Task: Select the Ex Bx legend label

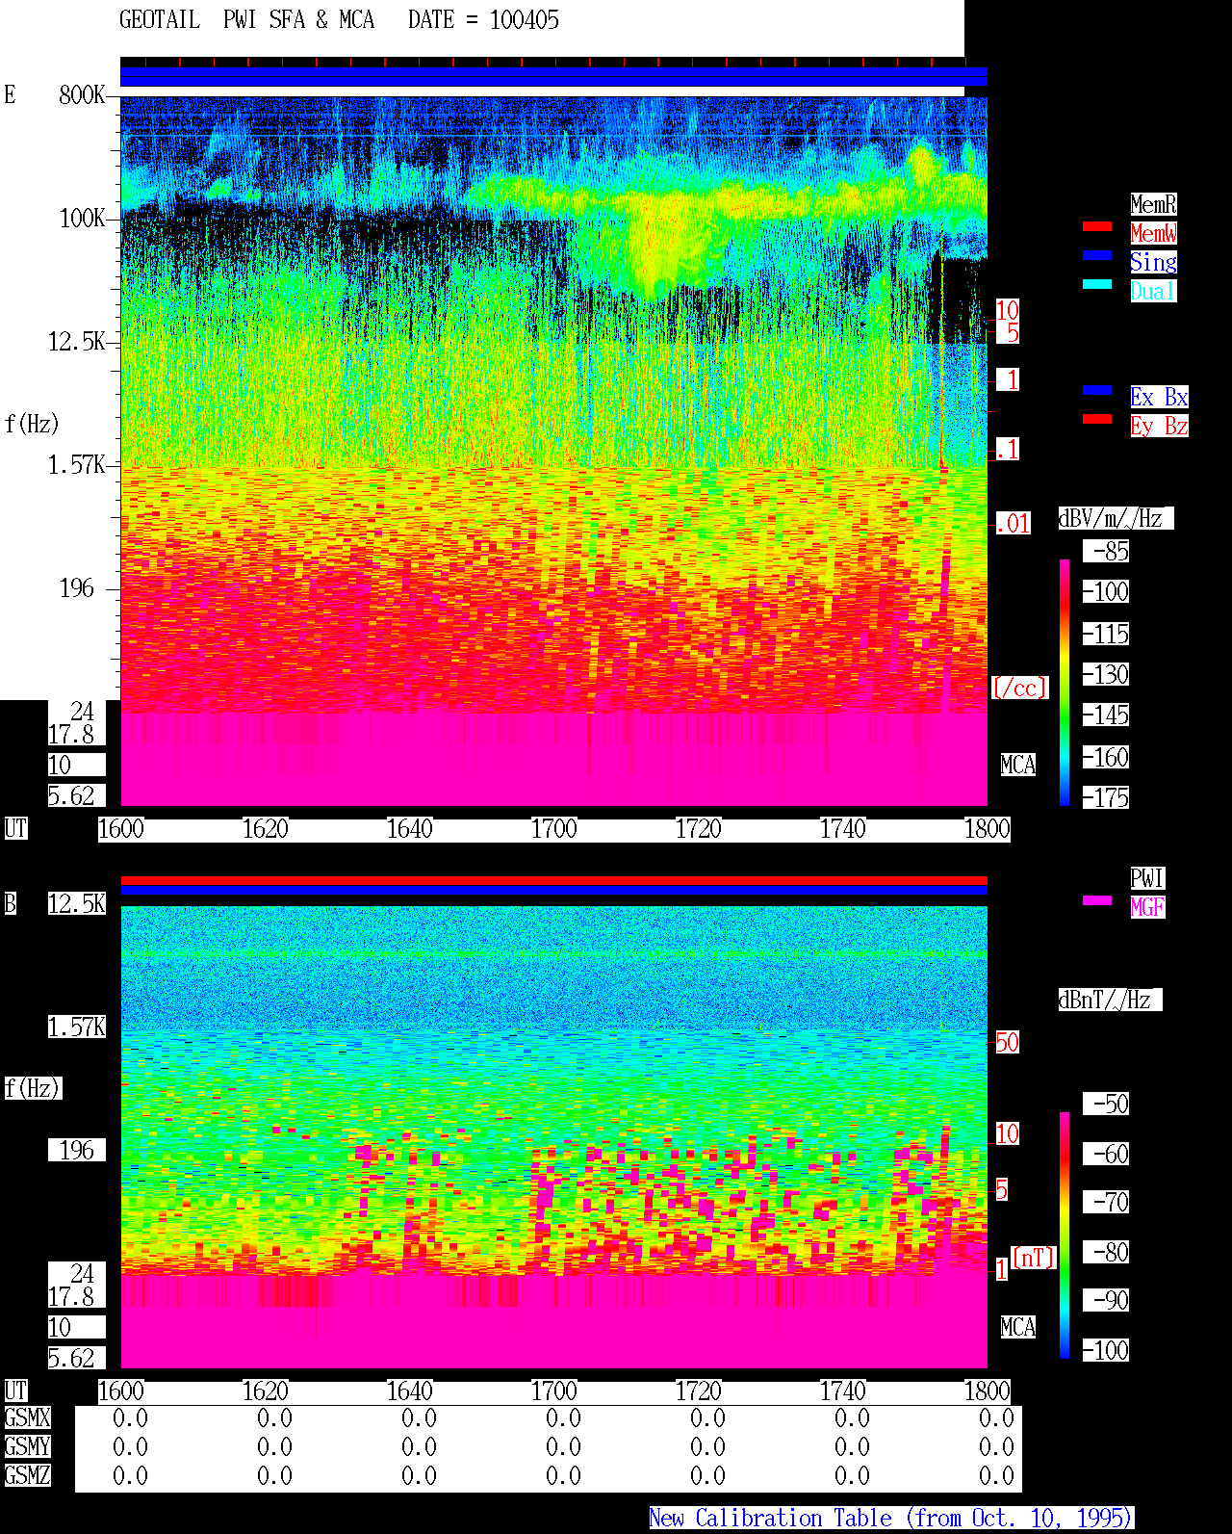Action: click(1159, 397)
